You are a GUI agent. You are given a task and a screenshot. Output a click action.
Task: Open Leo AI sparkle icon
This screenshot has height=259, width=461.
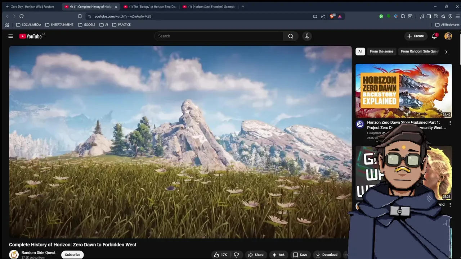443,16
